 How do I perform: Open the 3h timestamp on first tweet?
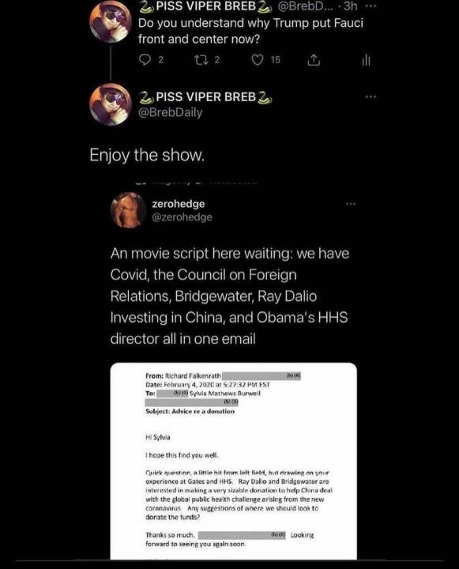350,6
